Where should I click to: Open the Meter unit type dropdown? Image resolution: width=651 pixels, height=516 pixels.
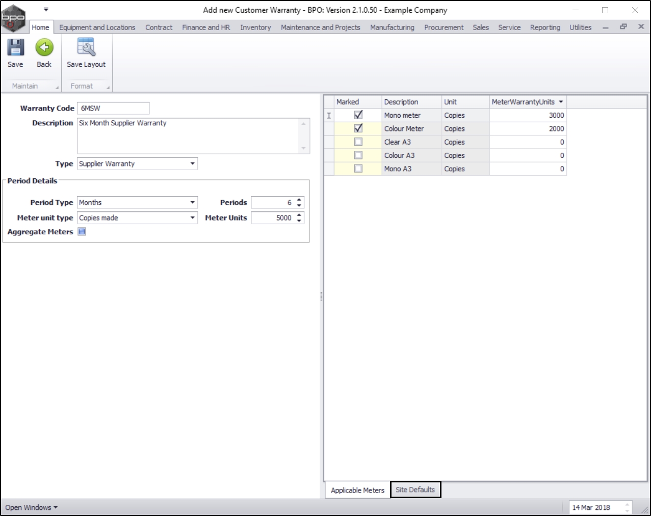coord(193,218)
